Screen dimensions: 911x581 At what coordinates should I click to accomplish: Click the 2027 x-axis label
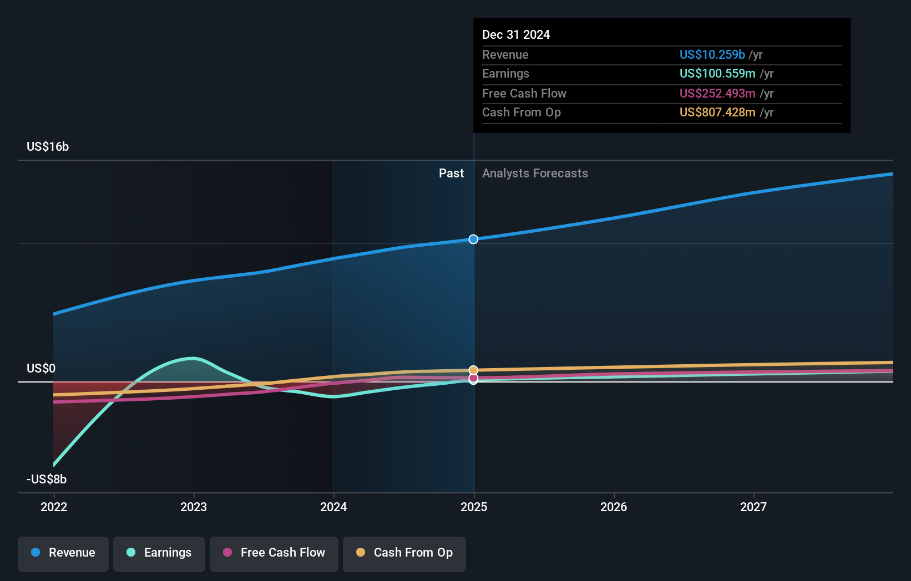pyautogui.click(x=753, y=507)
